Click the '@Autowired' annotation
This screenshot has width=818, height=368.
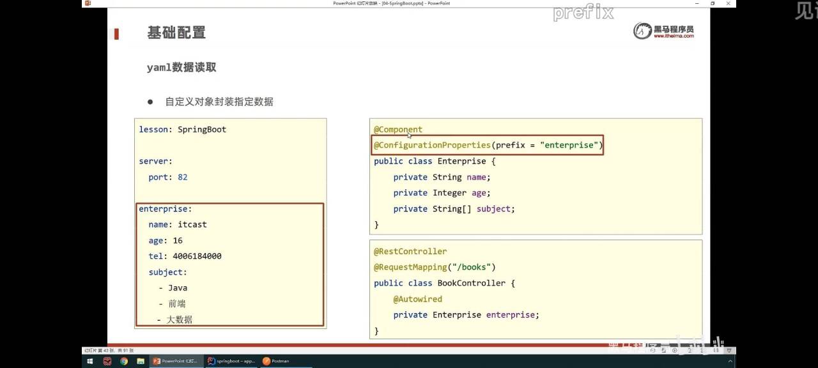coord(417,299)
